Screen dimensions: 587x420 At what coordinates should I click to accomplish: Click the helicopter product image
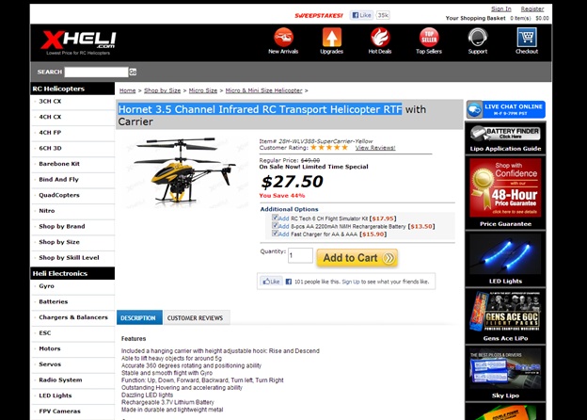[184, 170]
